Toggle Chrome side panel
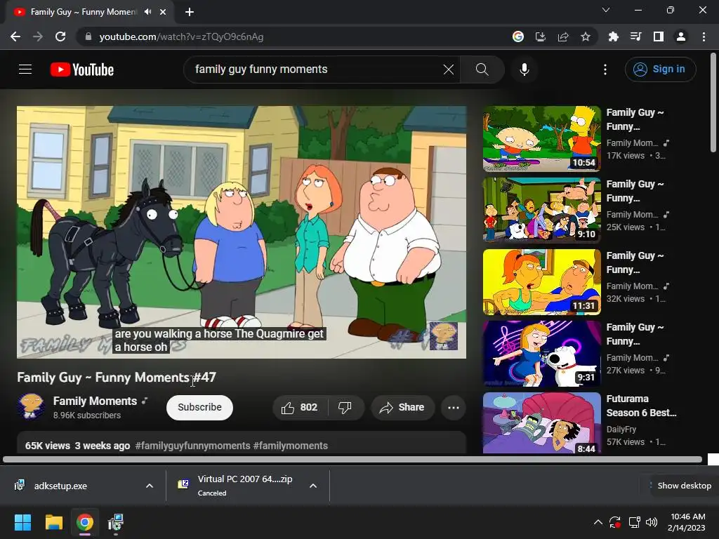The width and height of the screenshot is (719, 539). pyautogui.click(x=659, y=36)
